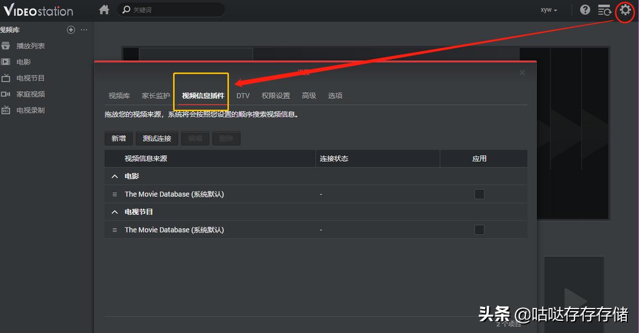Enable 应用 checkbox for TV show database source
639x333 pixels.
point(479,229)
